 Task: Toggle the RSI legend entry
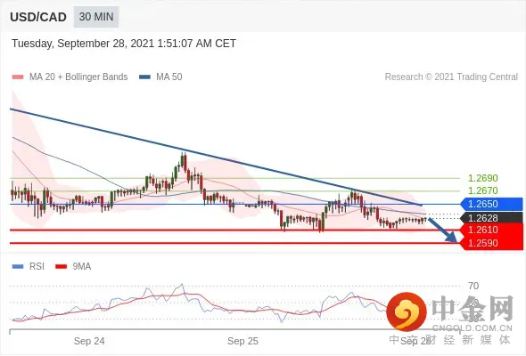click(29, 267)
